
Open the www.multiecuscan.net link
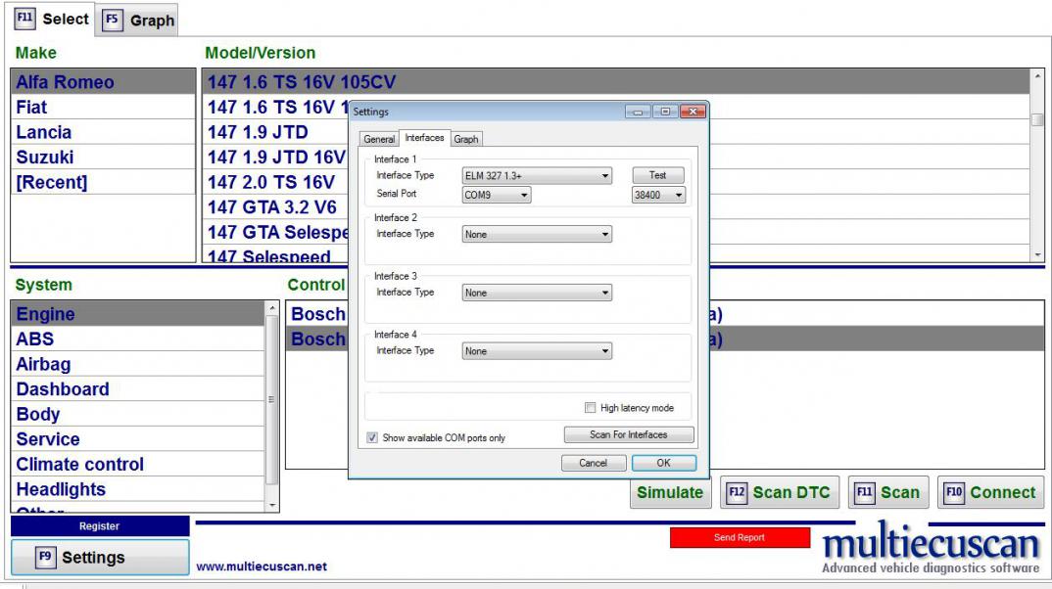262,566
